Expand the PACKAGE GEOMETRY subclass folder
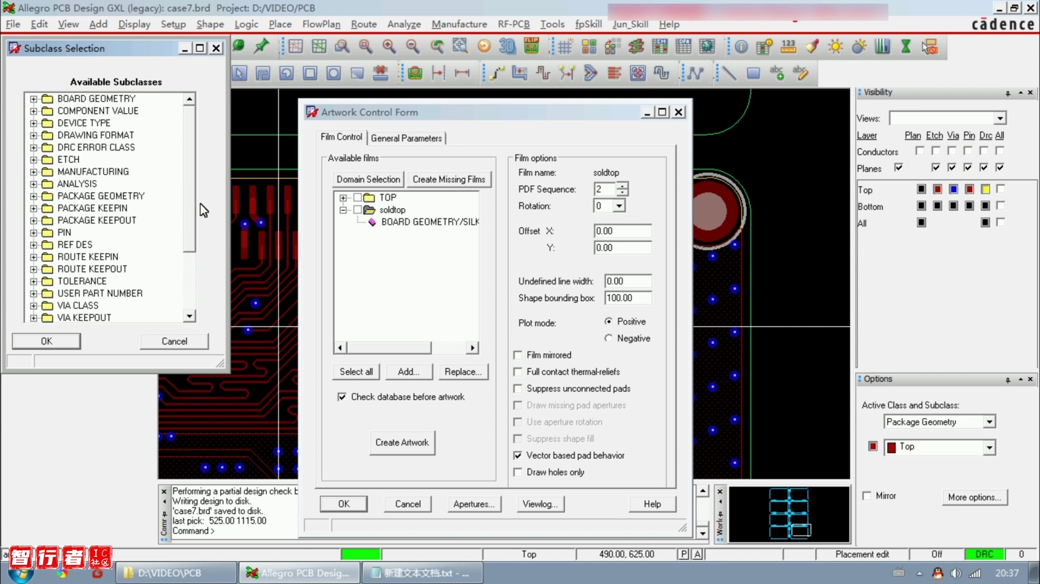The image size is (1040, 584). pyautogui.click(x=34, y=196)
